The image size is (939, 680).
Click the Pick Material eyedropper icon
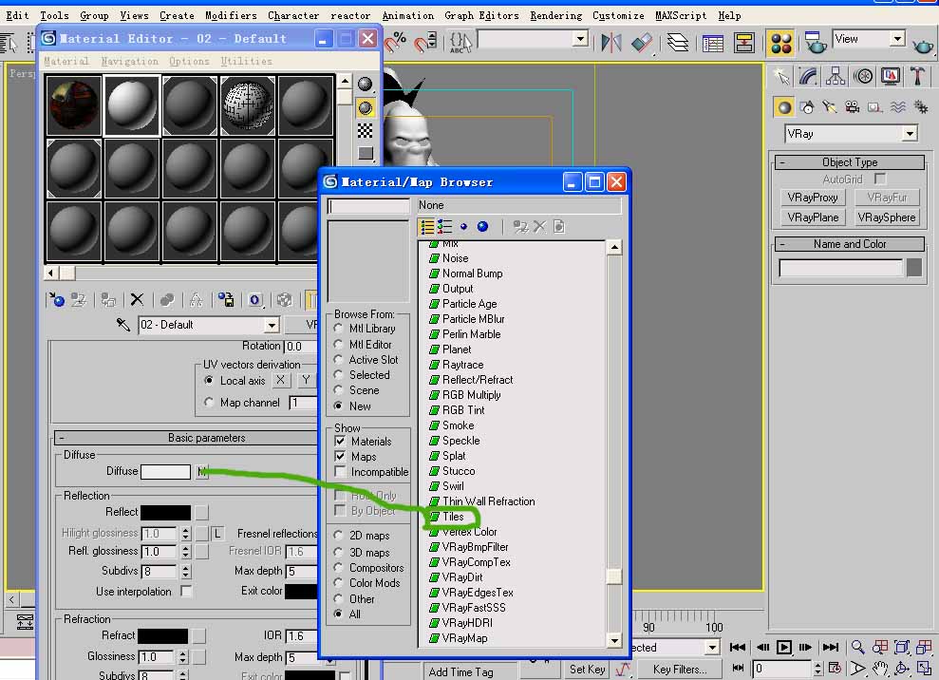tap(122, 325)
